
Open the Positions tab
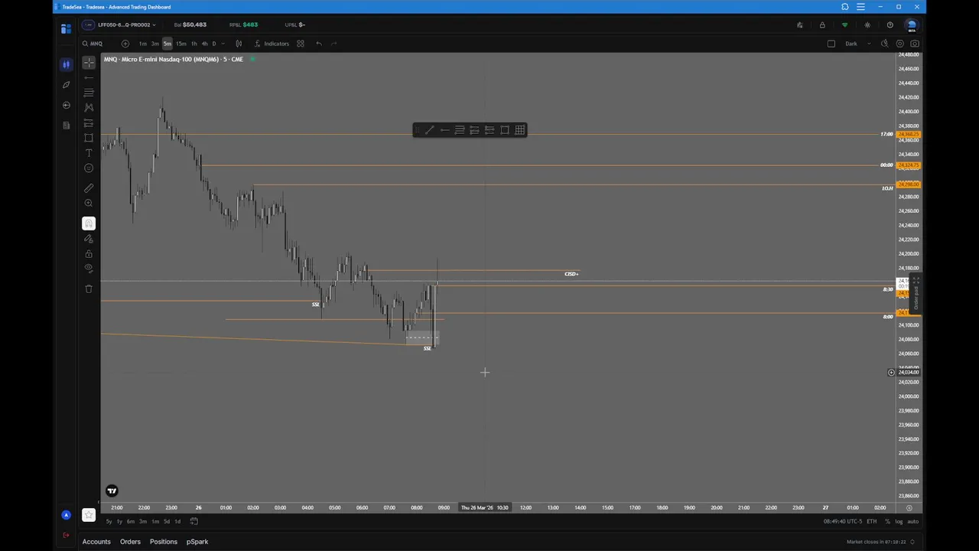click(164, 542)
